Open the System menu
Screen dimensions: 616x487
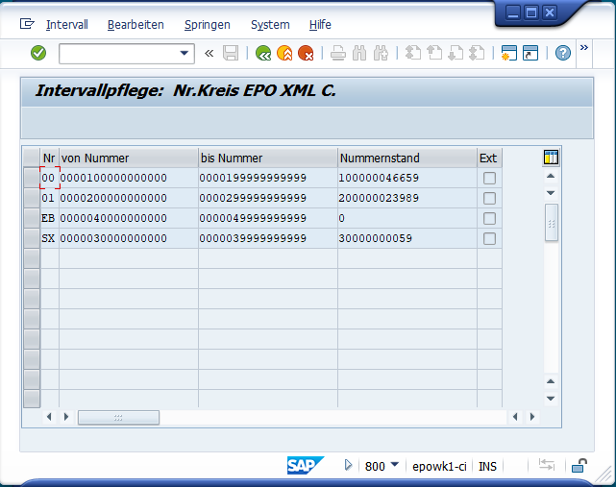pyautogui.click(x=270, y=25)
